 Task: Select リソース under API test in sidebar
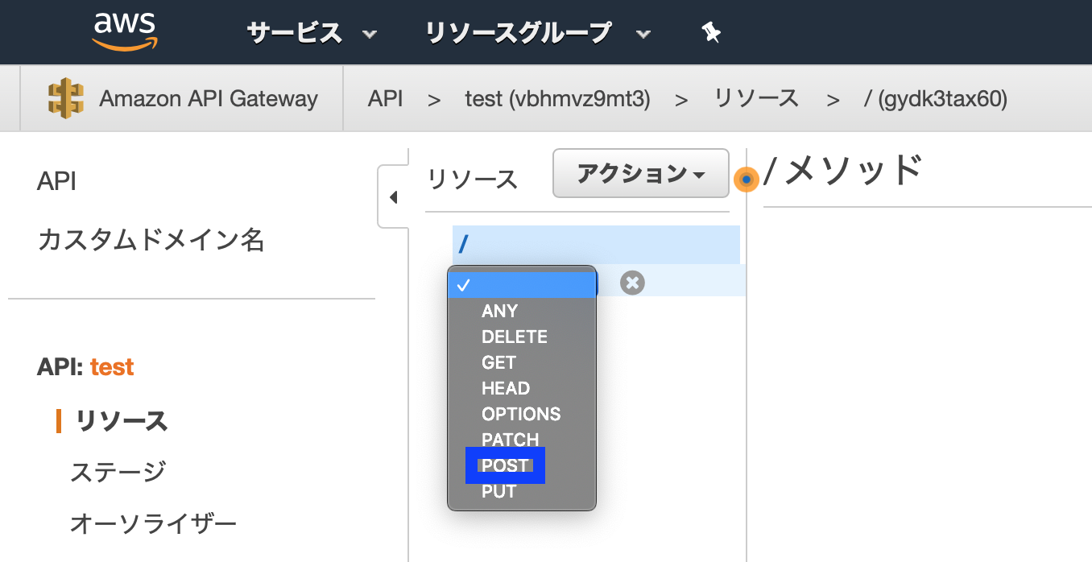click(122, 421)
